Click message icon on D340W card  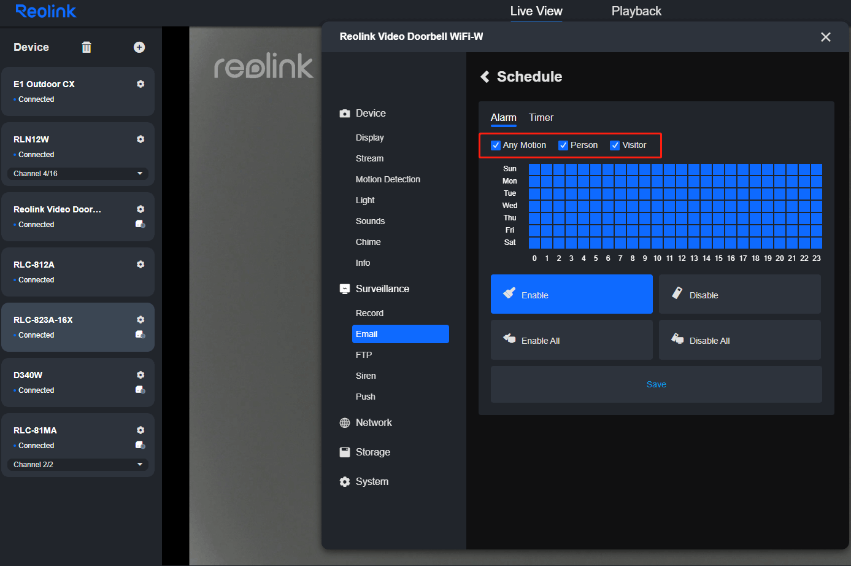pyautogui.click(x=141, y=390)
